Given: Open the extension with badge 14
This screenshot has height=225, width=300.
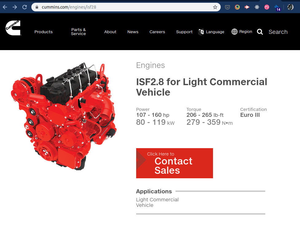Looking at the screenshot, I should pos(278,8).
